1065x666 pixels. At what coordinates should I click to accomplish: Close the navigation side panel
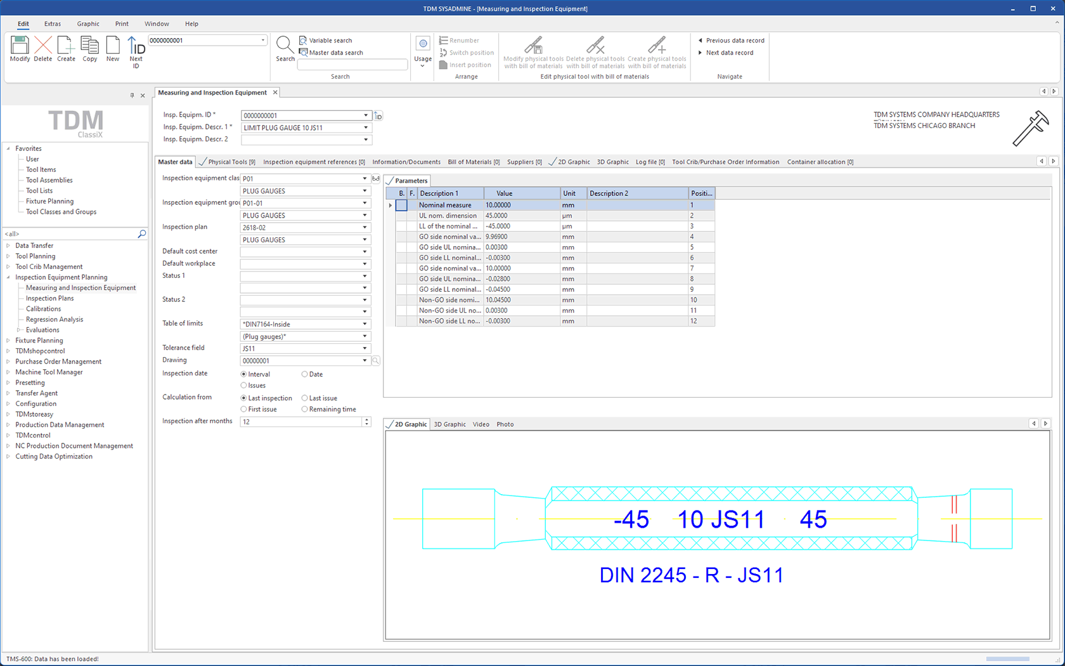click(x=143, y=95)
